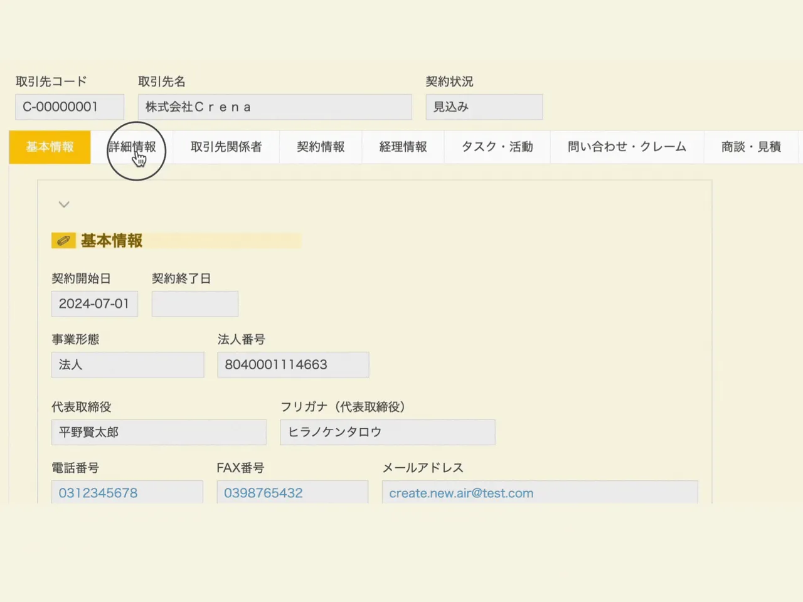Click the 取引先コード label
The height and width of the screenshot is (602, 803).
pyautogui.click(x=51, y=82)
